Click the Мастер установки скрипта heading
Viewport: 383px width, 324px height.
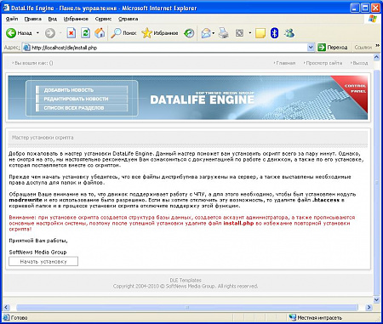[43, 138]
